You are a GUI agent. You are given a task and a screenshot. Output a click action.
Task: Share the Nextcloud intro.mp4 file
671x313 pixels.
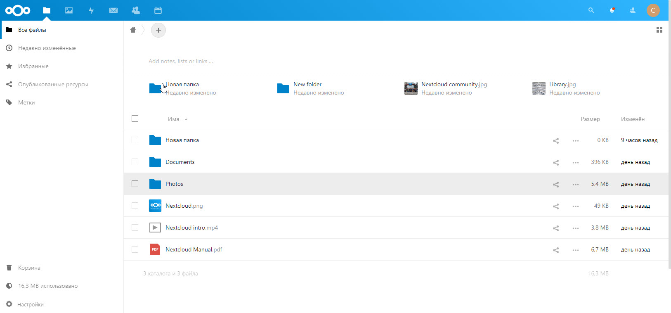(x=556, y=228)
